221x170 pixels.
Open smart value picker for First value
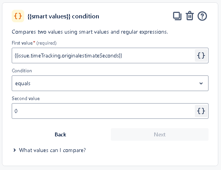click(x=201, y=55)
